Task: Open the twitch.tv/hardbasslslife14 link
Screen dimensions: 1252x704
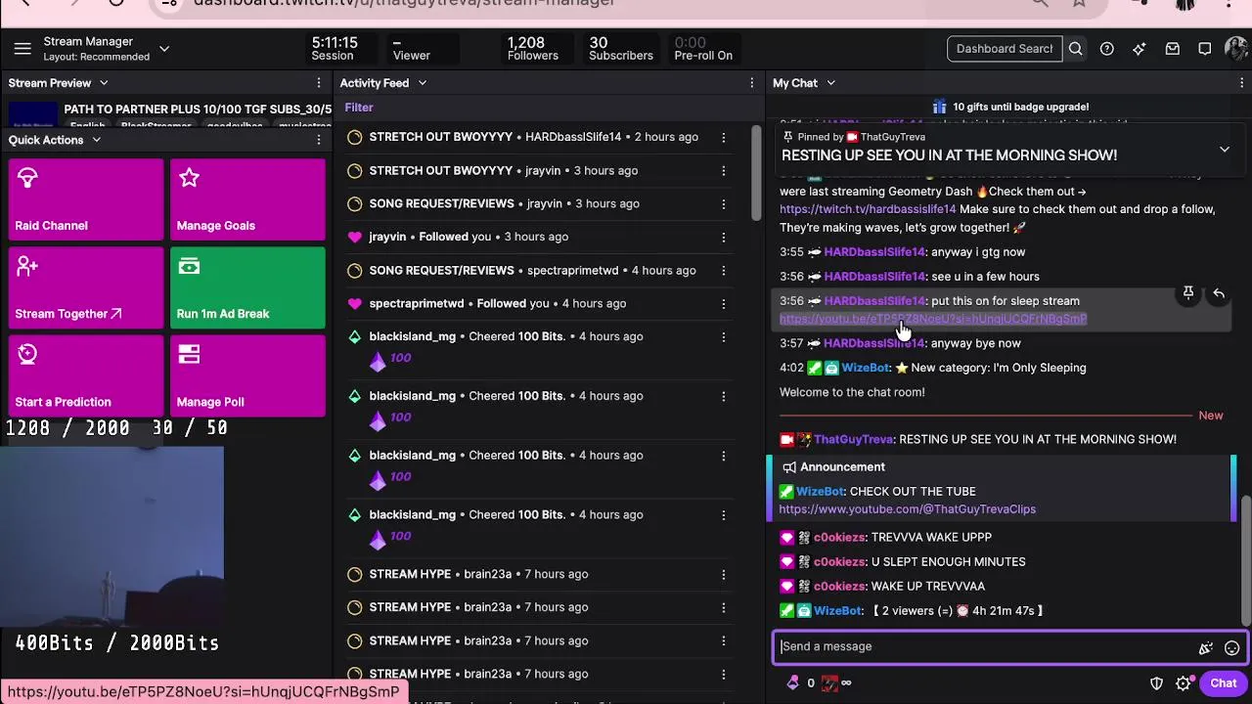Action: point(868,209)
